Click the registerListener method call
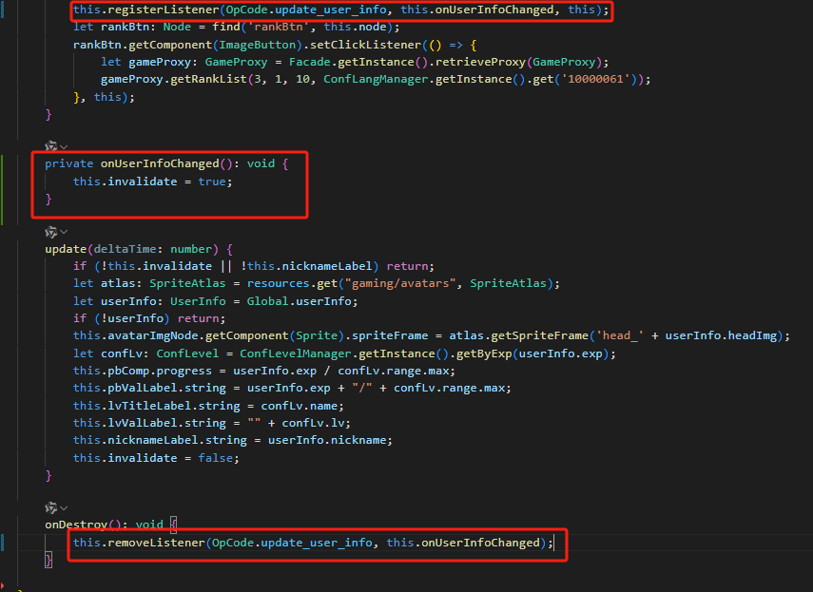 164,10
